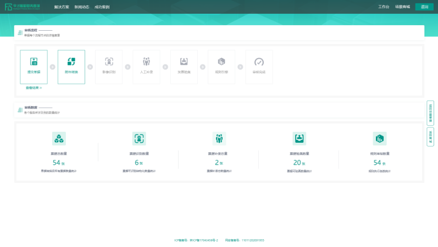Select the 发票验真 step icon
This screenshot has width=438, height=247.
184,61
